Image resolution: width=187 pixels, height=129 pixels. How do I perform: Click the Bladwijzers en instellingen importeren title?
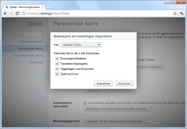pyautogui.click(x=83, y=36)
